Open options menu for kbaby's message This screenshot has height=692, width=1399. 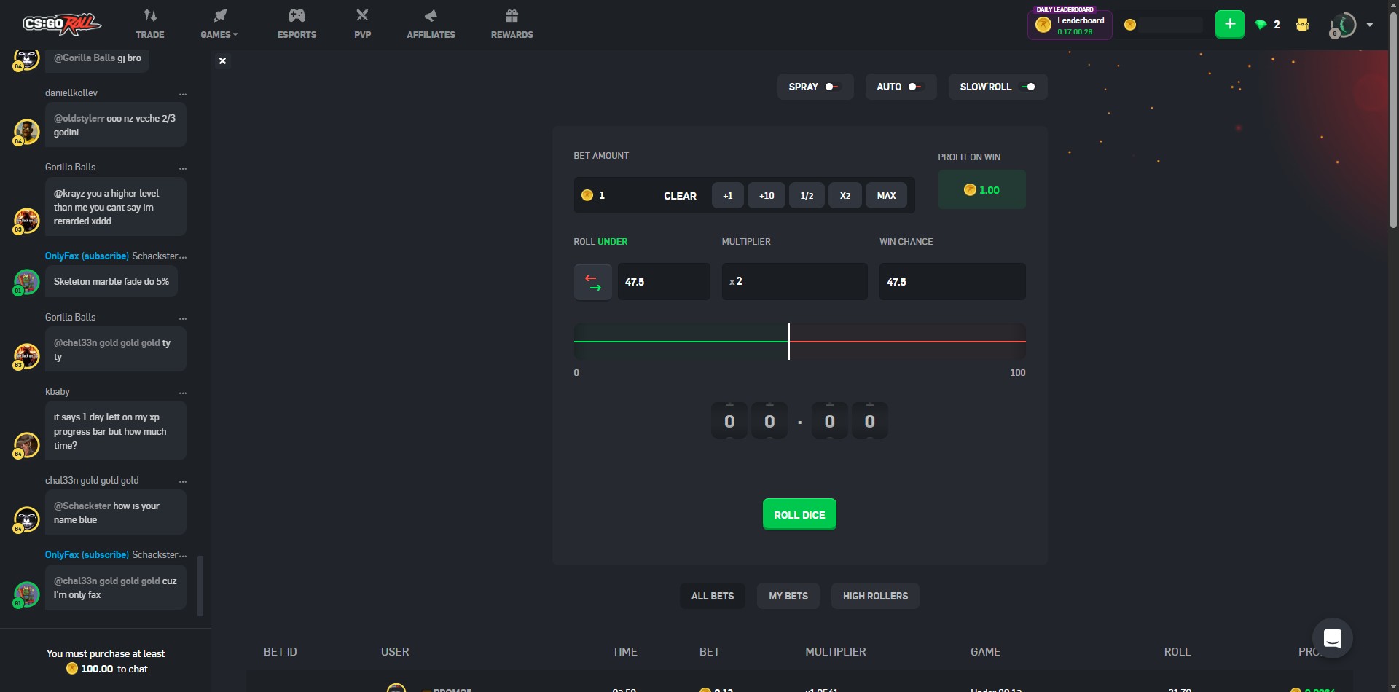(x=183, y=393)
